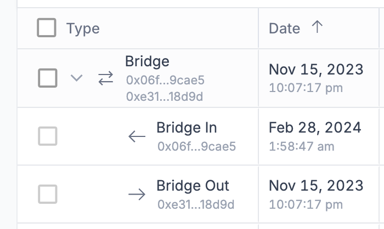Check the box for the Bridge transaction
Viewport: 384px width, 229px height.
[48, 78]
